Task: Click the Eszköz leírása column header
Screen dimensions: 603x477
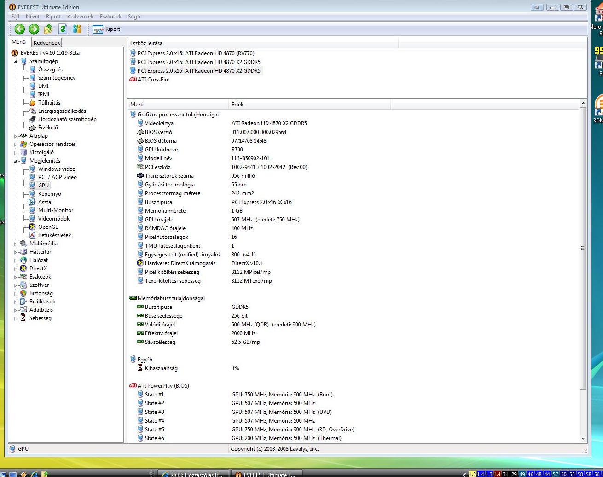Action: [x=262, y=43]
